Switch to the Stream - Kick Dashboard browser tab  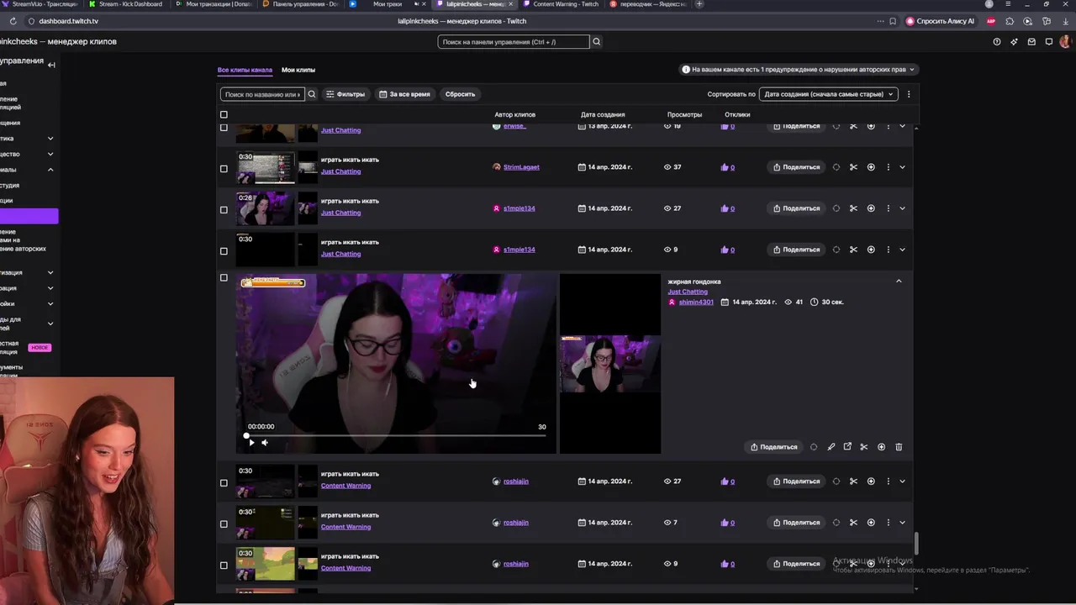click(126, 4)
